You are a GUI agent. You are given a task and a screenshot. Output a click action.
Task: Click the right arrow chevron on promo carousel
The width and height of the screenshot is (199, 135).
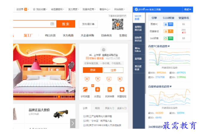pos(73,123)
